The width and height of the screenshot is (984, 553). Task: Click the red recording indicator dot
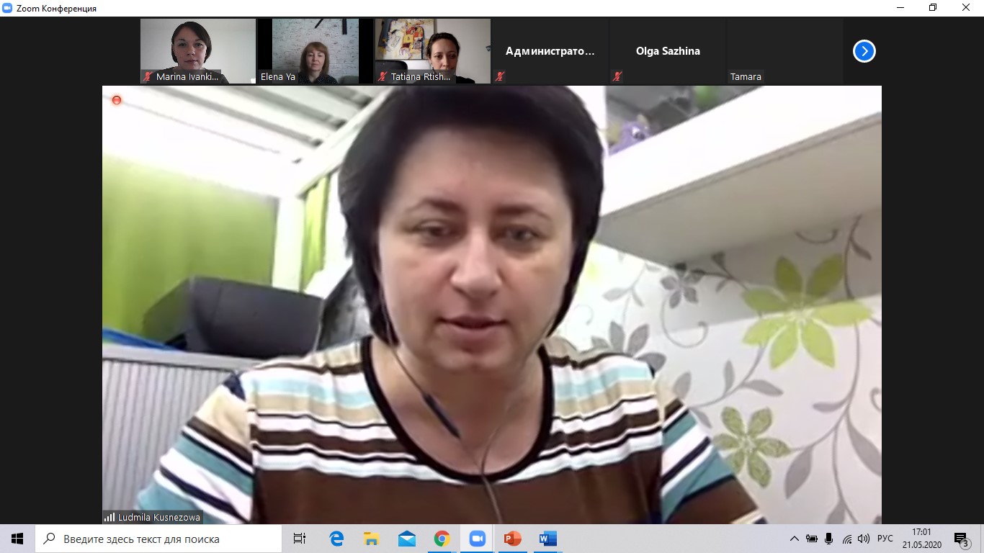tap(117, 100)
